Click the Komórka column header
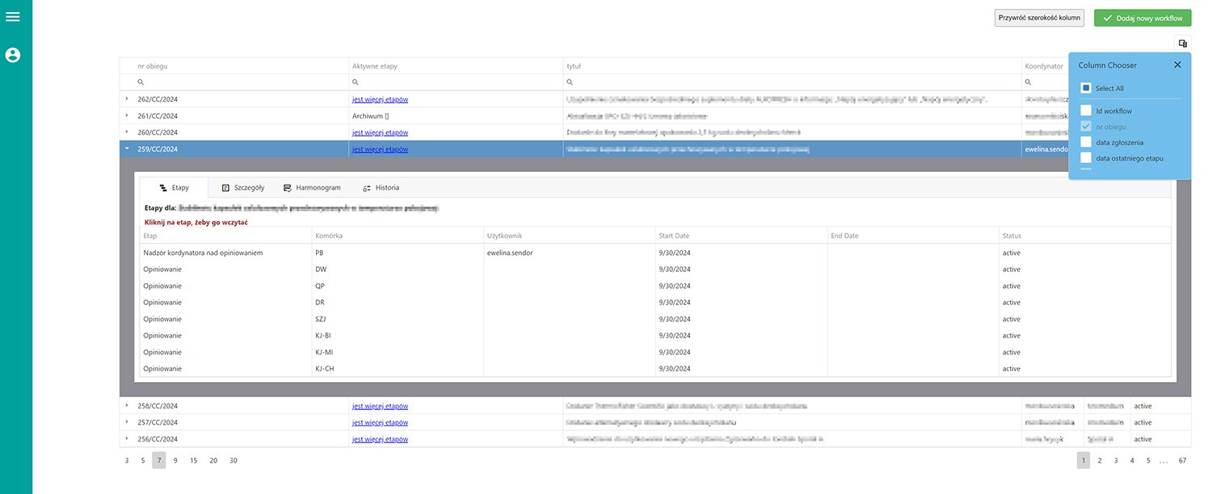Image resolution: width=1212 pixels, height=494 pixels. [x=398, y=236]
